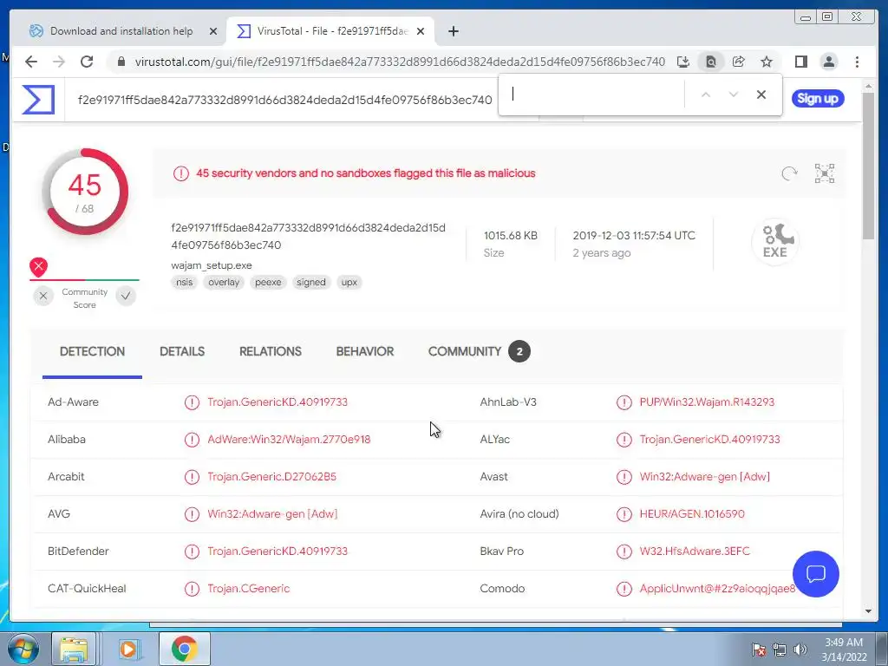
Task: Click the VirusTotal sigma logo
Action: pos(38,99)
